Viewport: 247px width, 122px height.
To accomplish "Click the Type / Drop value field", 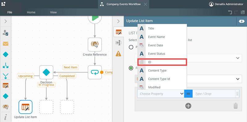I will click(x=214, y=94).
